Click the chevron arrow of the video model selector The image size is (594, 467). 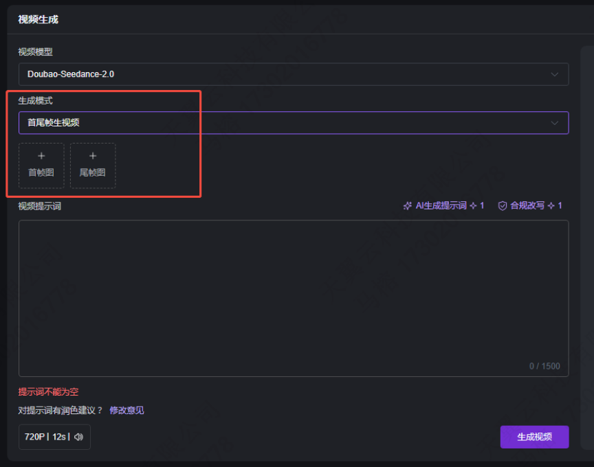pos(555,74)
